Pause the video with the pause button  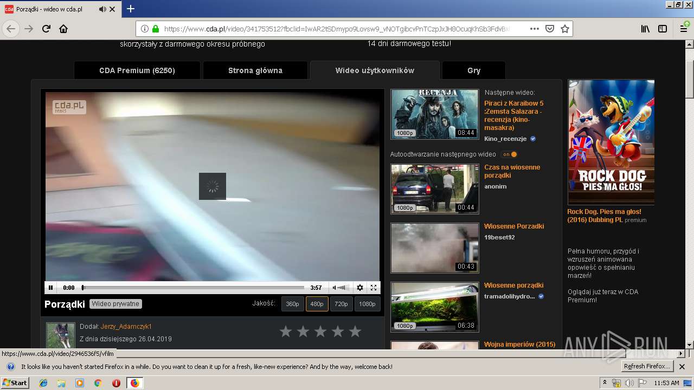pyautogui.click(x=50, y=288)
